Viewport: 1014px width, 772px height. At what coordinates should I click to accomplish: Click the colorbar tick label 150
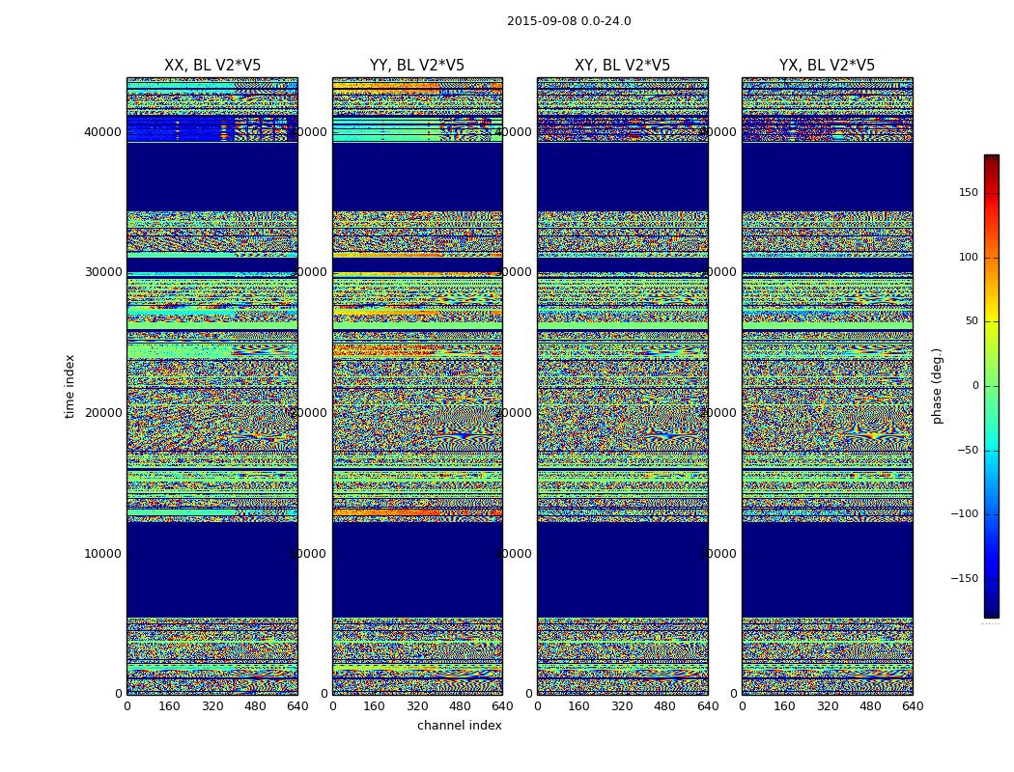pos(969,192)
